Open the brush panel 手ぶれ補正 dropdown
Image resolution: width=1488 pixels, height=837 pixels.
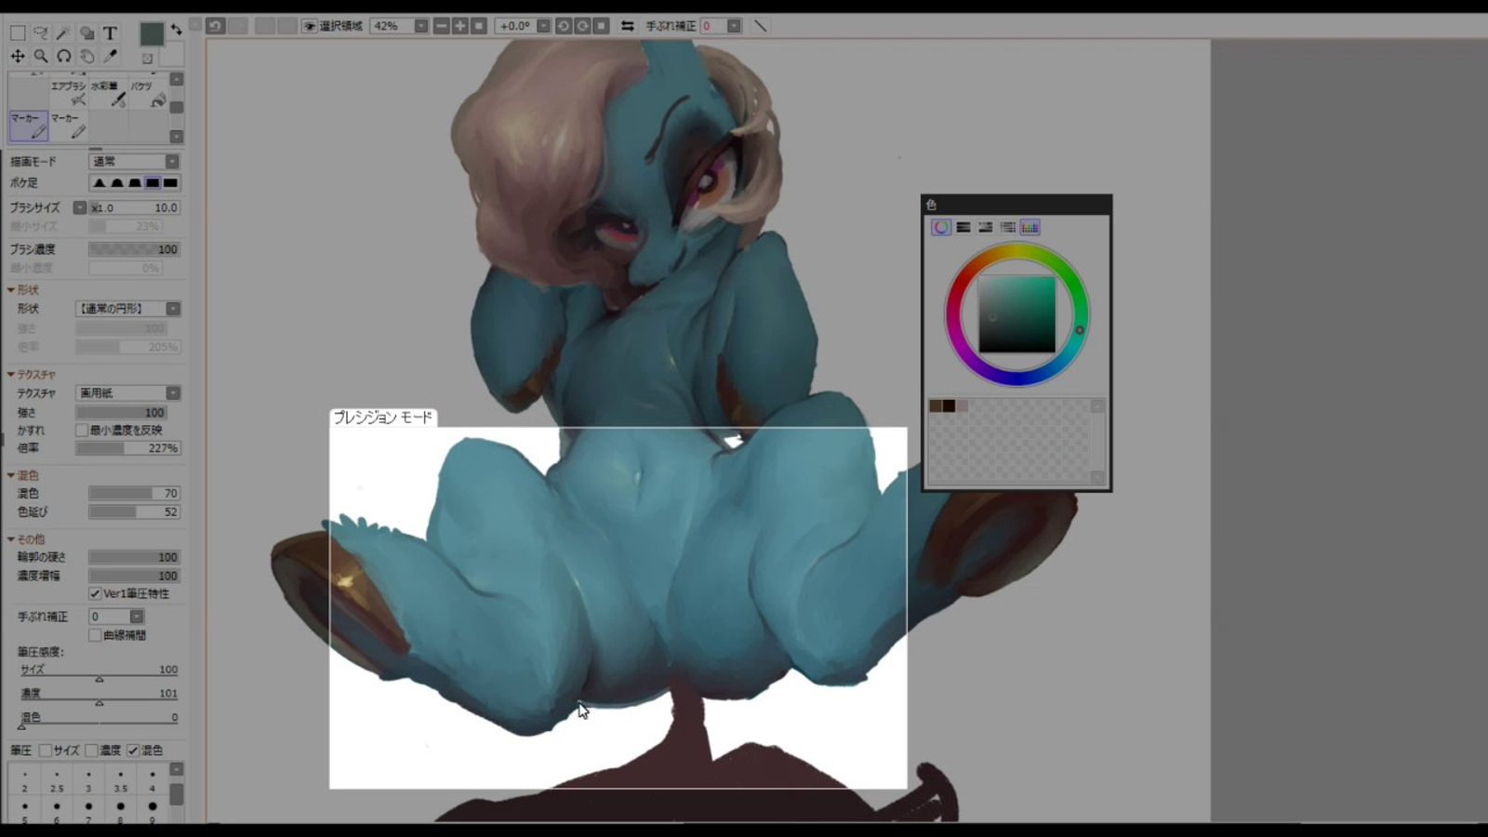tap(137, 617)
